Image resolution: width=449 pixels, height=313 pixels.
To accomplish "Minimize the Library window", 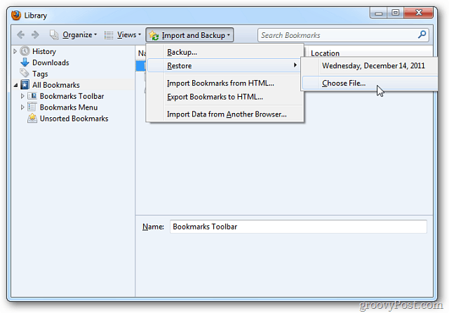I will coord(379,13).
